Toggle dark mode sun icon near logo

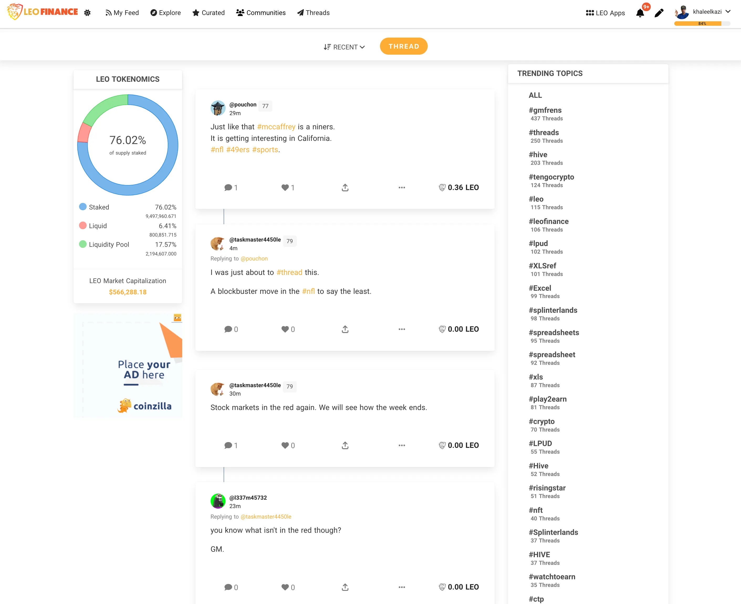[x=87, y=13]
